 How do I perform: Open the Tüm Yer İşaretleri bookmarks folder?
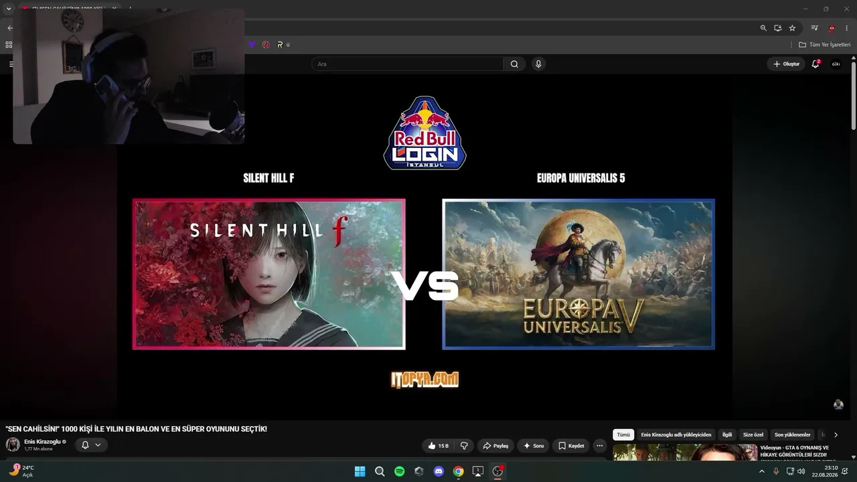tap(825, 45)
